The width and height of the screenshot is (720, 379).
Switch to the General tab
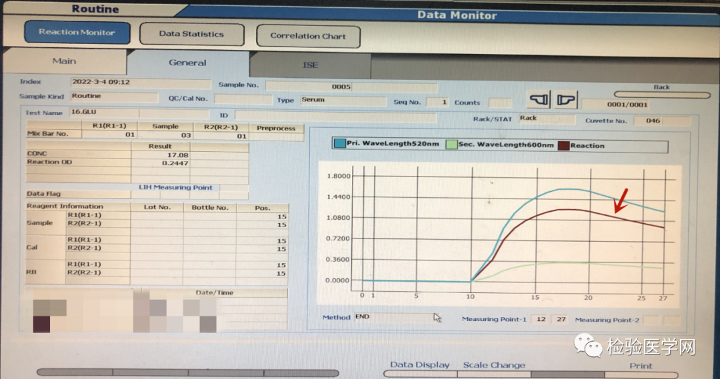pyautogui.click(x=187, y=63)
